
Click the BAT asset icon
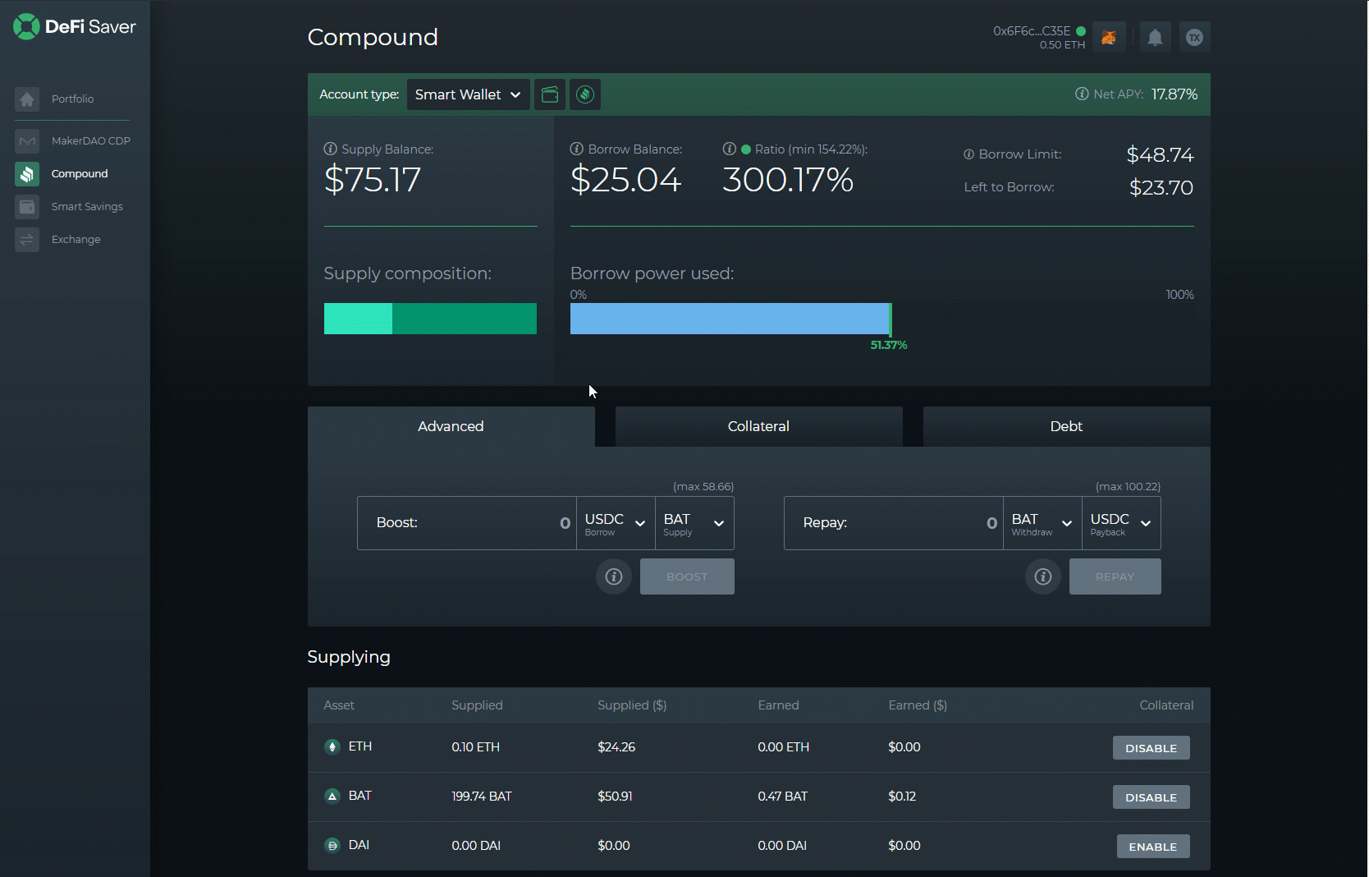(332, 796)
